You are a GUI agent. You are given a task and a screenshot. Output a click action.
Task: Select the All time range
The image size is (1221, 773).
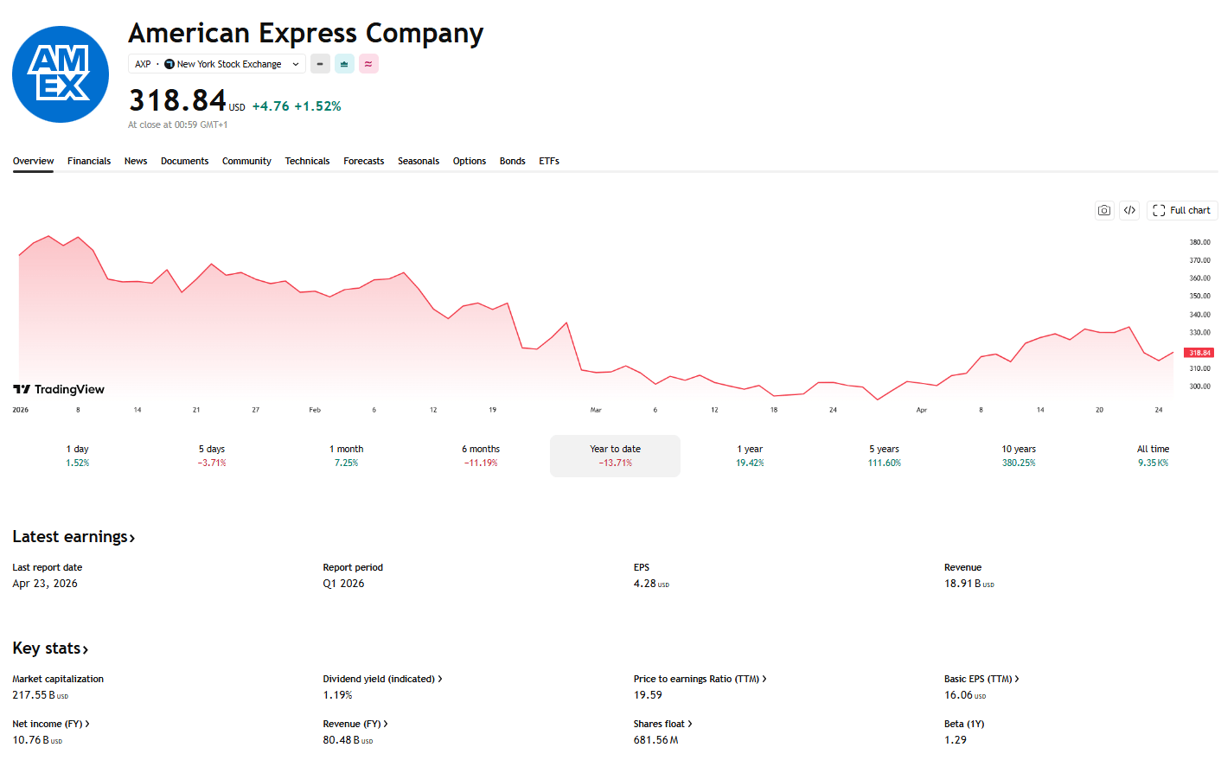pyautogui.click(x=1153, y=456)
